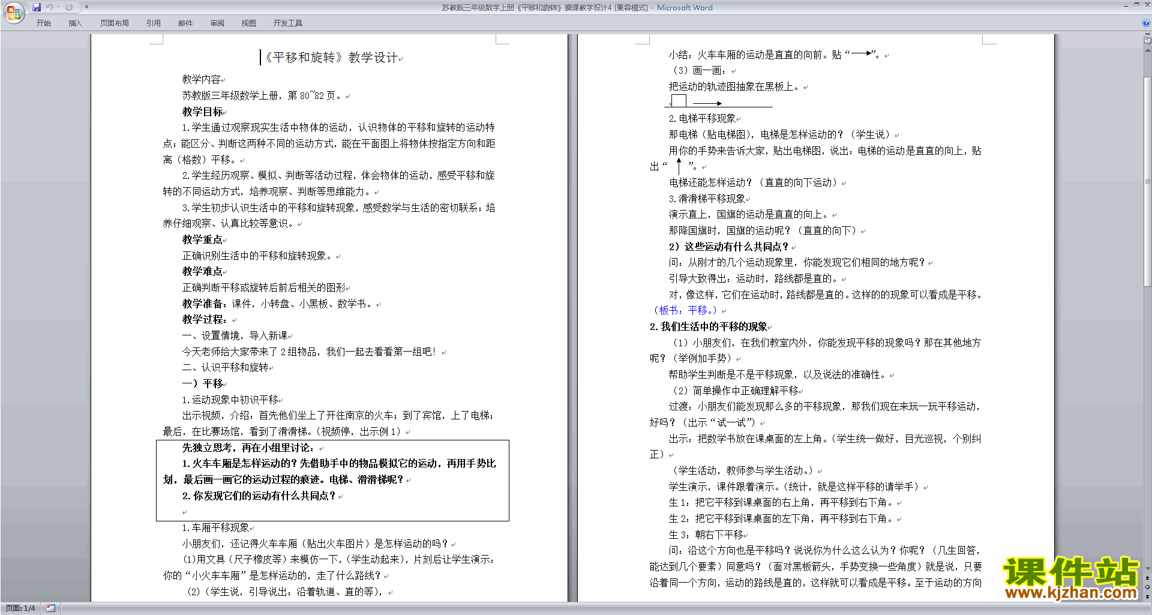Click the Previous Page browse button
The width and height of the screenshot is (1152, 615).
(1147, 578)
